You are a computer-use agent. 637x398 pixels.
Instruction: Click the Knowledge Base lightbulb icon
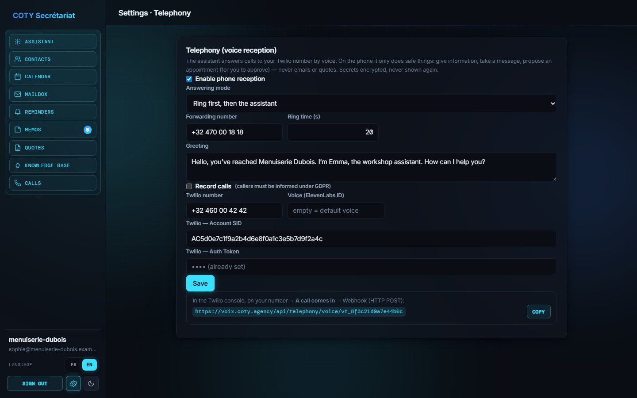click(x=18, y=165)
